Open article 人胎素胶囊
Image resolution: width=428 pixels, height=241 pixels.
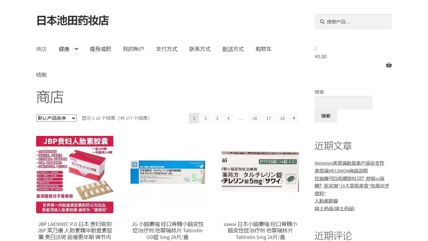326,201
